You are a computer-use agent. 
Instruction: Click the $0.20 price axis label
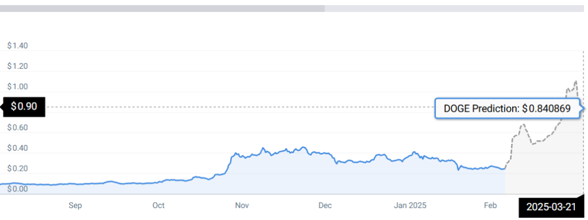point(18,168)
